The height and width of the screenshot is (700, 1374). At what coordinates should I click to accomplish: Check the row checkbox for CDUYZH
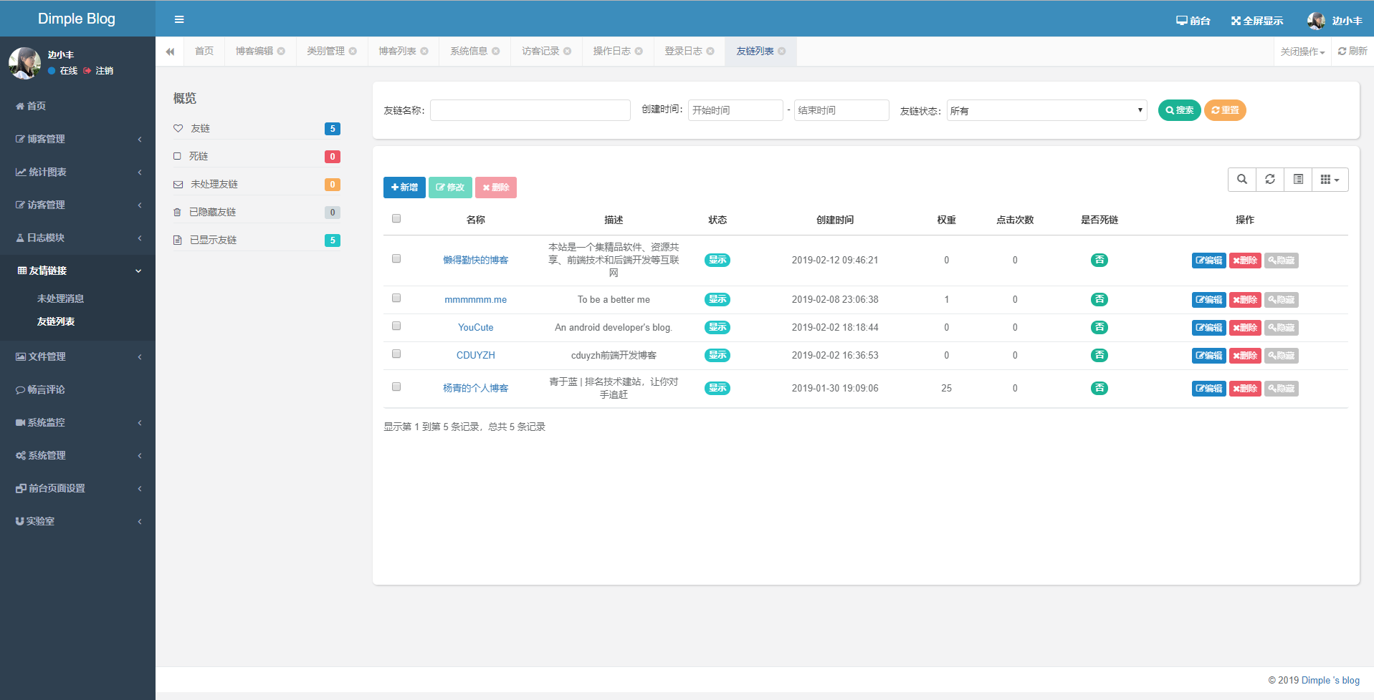tap(396, 354)
